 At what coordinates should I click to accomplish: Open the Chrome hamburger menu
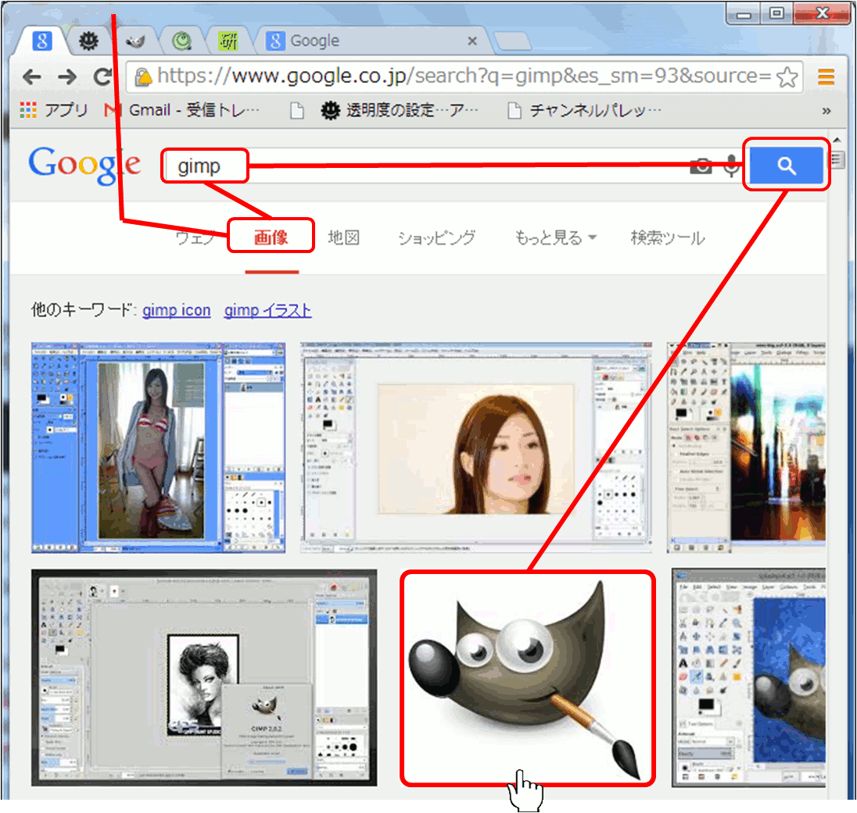(x=826, y=77)
